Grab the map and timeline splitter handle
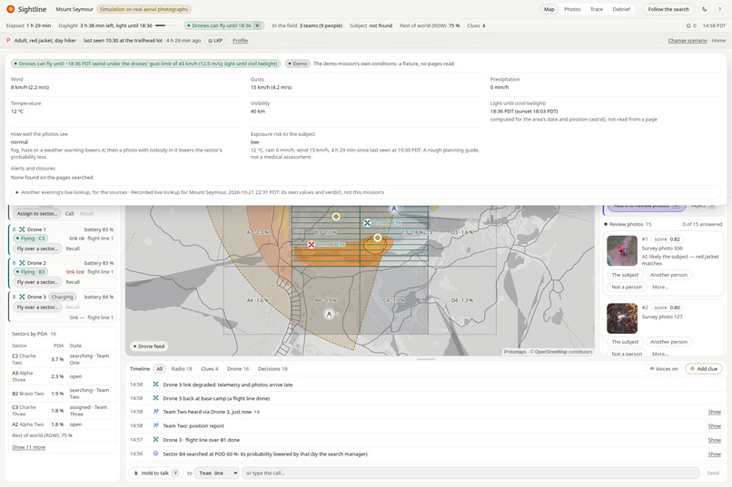Screen dimensions: 732x487 (426, 359)
